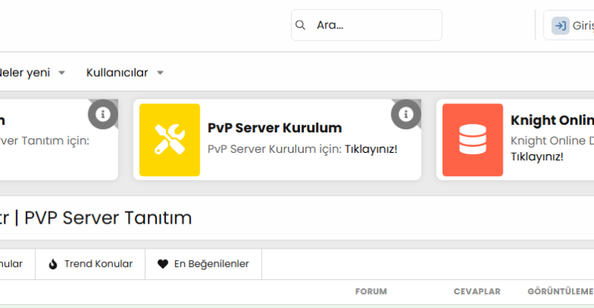Expand the Kullanıcılar dropdown arrow
Screen dimensions: 594x308
coord(160,73)
